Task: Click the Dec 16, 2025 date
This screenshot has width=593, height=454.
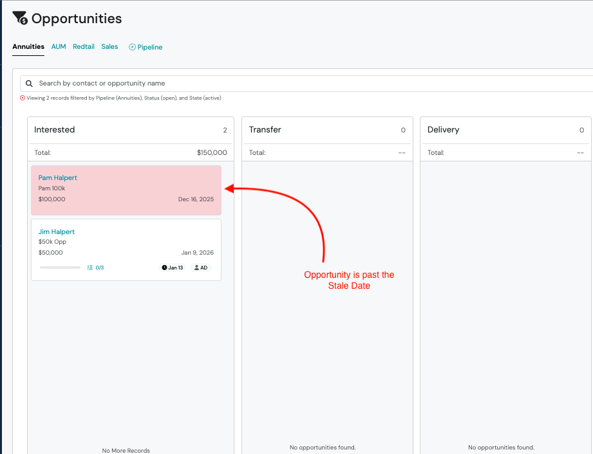Action: click(x=196, y=199)
